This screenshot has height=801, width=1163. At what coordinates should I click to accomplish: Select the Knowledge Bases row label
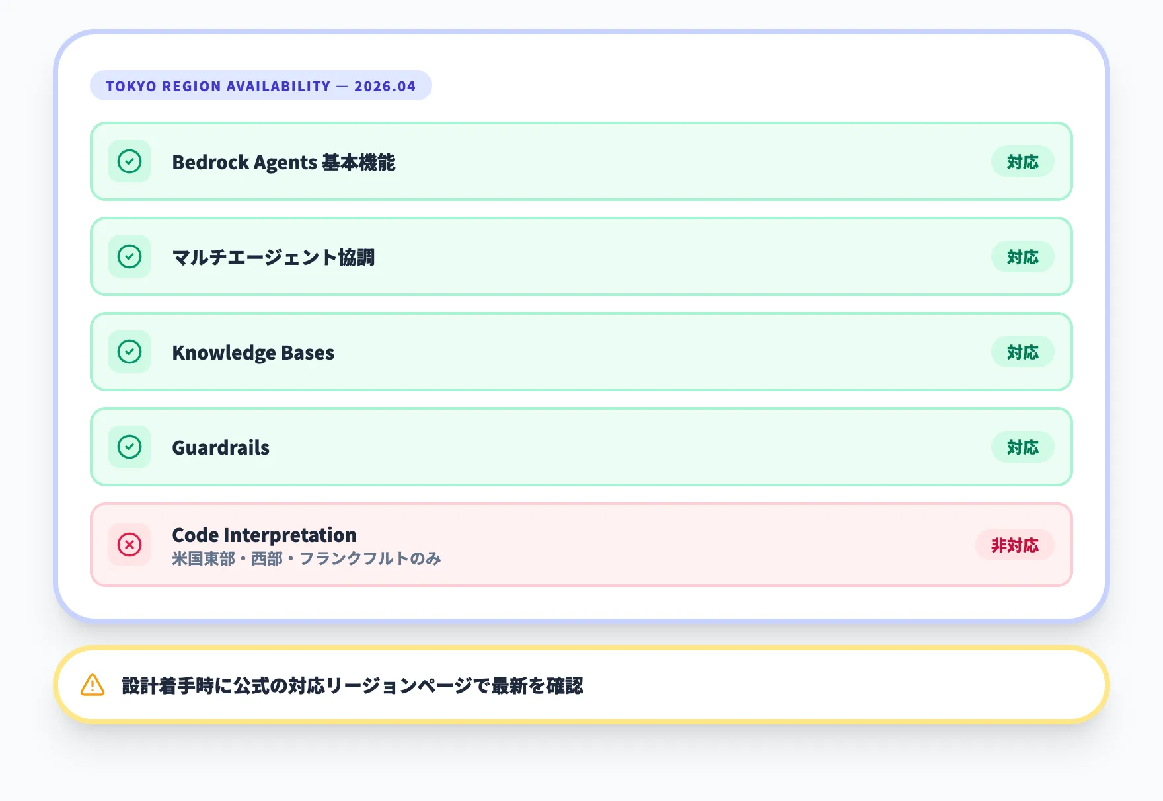coord(252,352)
